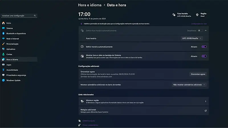Open Sistema settings section
The width and height of the screenshot is (228, 128).
coord(10,28)
